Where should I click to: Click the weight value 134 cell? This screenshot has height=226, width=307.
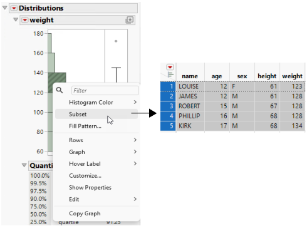pos(292,126)
